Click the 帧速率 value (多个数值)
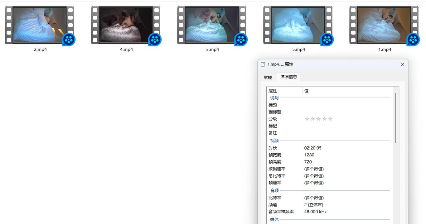 (x=314, y=183)
